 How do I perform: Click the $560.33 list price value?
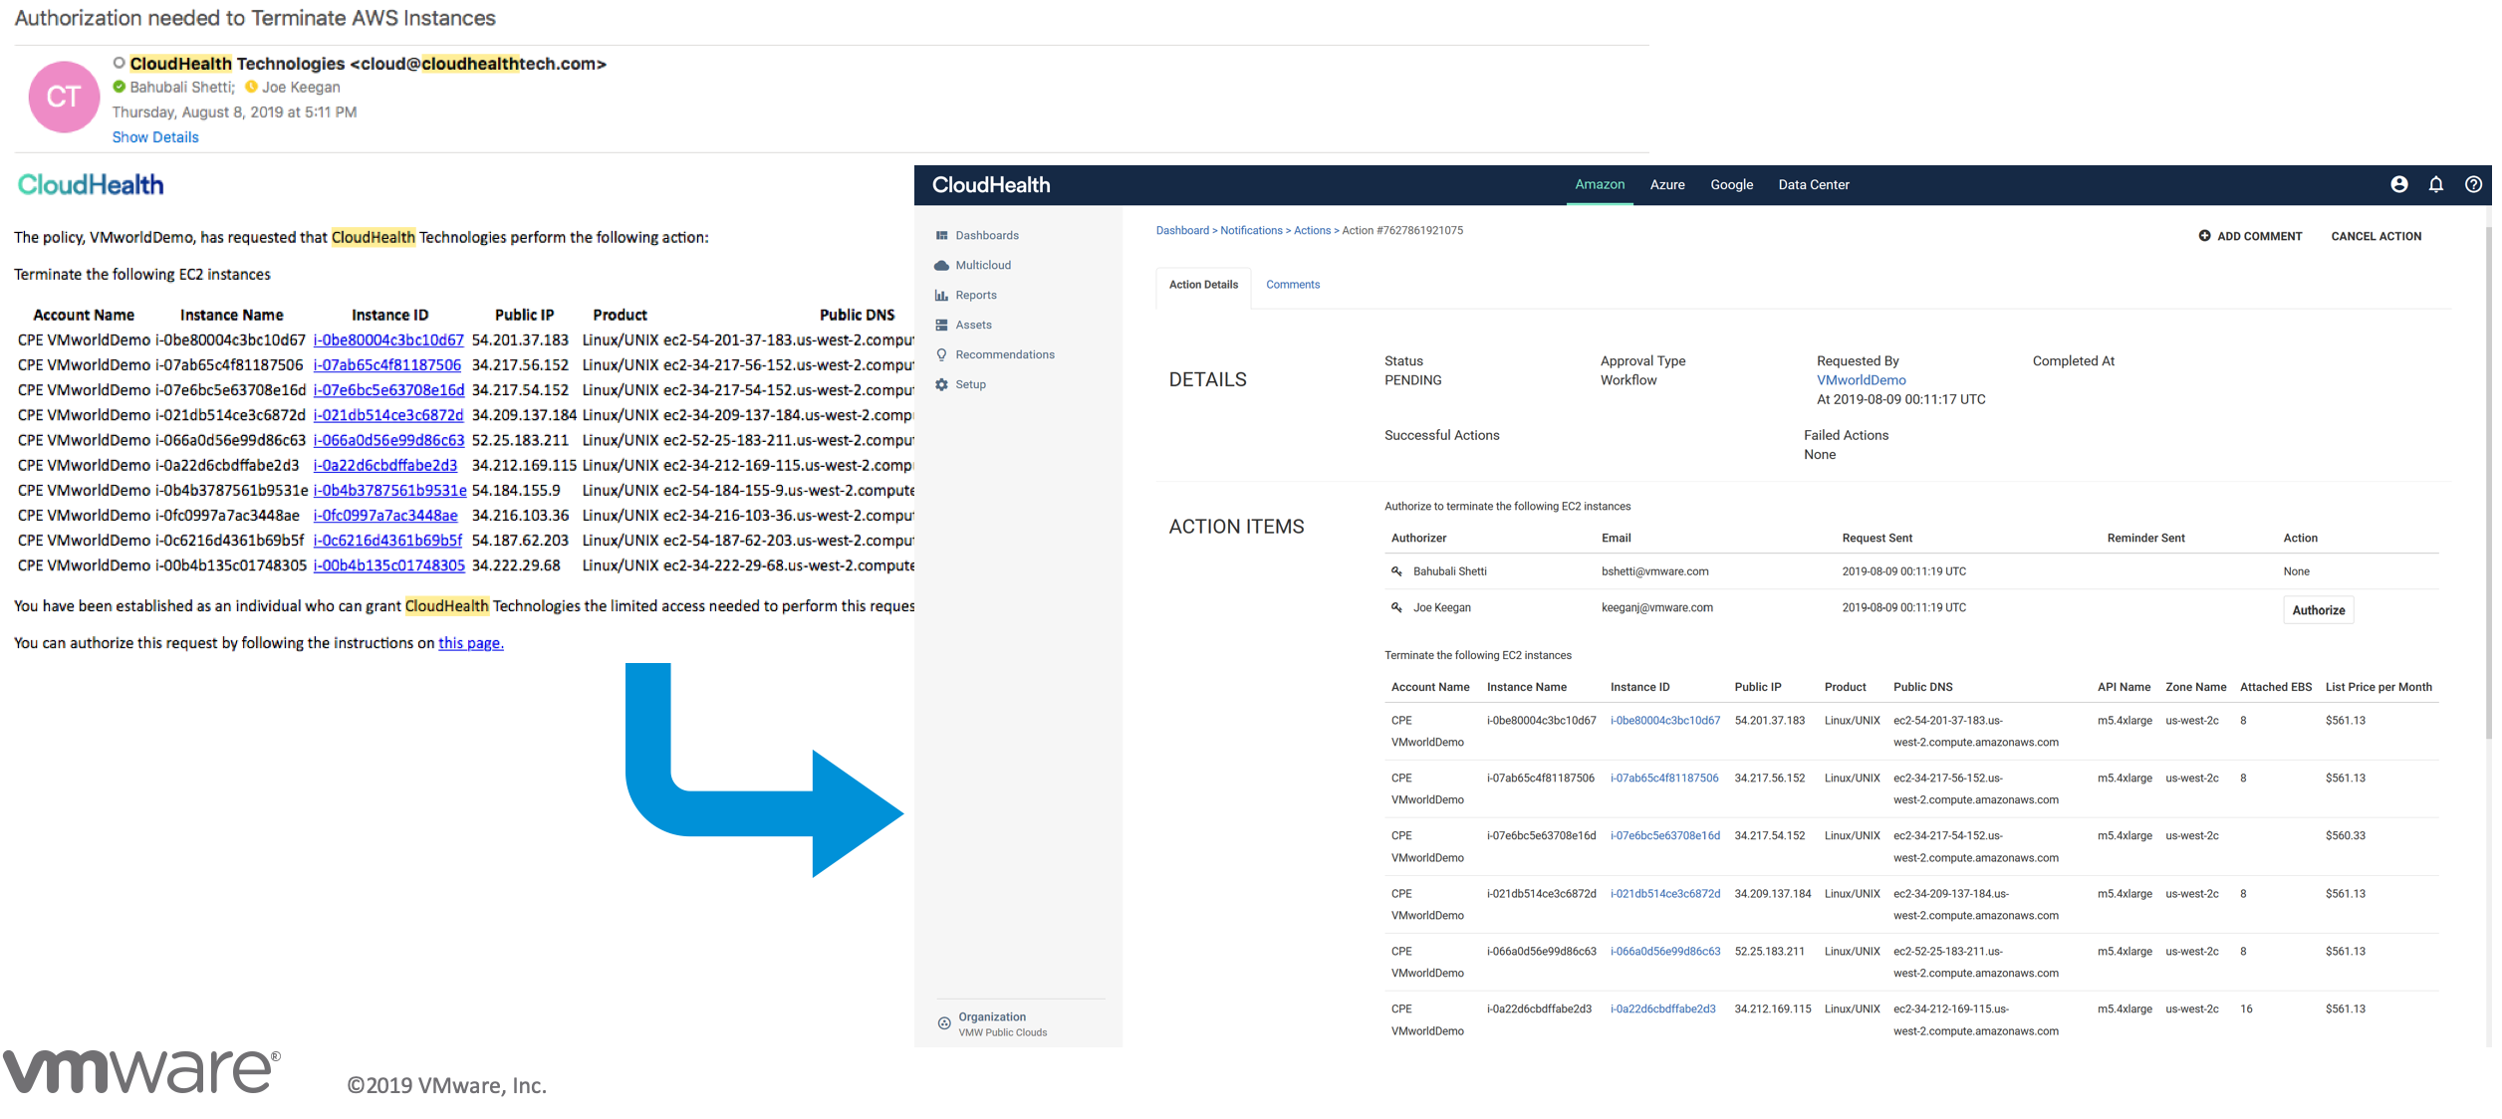click(x=2345, y=836)
